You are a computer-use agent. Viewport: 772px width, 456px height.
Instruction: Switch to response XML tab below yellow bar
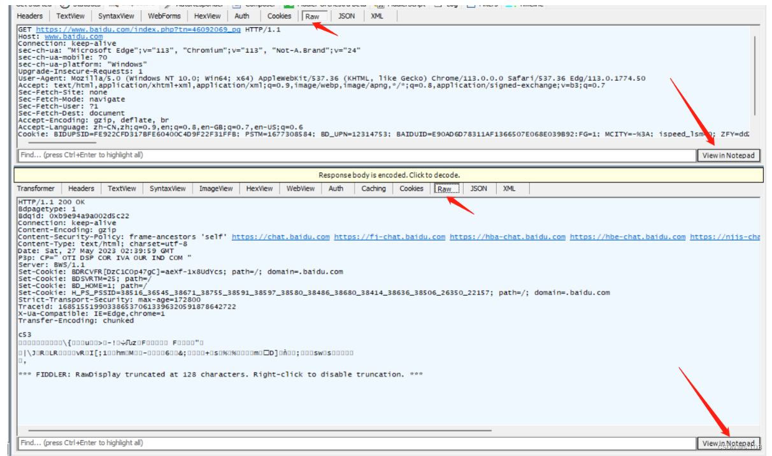tap(509, 188)
